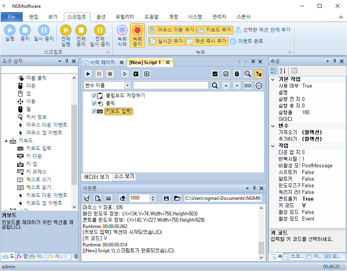Switch to 소스 보기 tab
Viewport: 347px width, 271px height.
click(124, 176)
